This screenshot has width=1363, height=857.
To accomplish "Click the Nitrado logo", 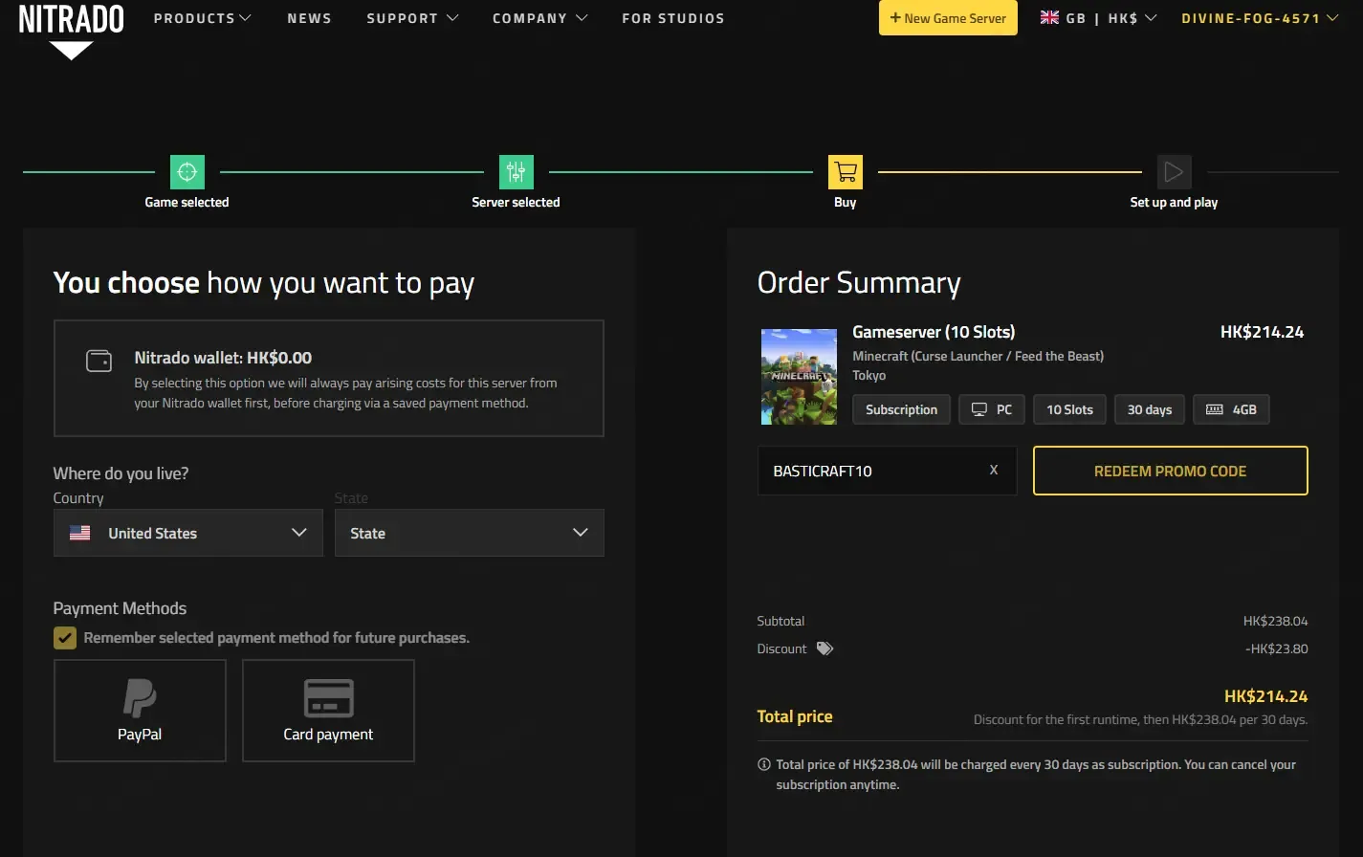I will [x=71, y=30].
